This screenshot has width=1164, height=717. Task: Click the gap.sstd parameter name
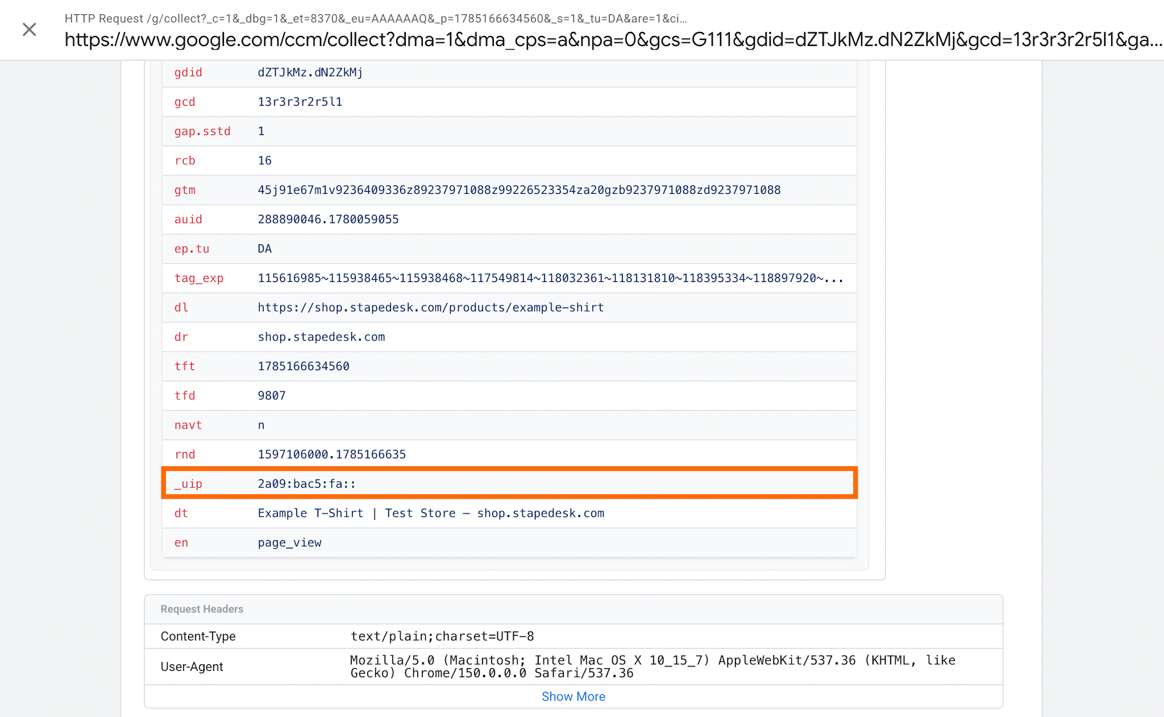pyautogui.click(x=202, y=131)
